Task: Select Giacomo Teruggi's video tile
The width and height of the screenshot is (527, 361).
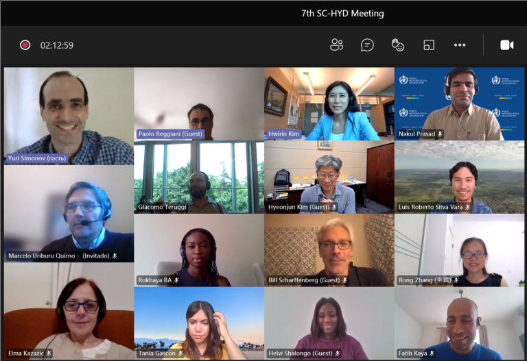Action: tap(199, 177)
